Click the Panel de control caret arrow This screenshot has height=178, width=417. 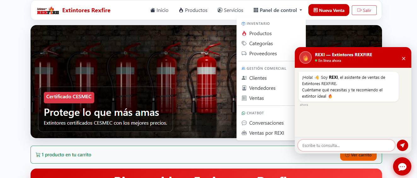(x=301, y=10)
